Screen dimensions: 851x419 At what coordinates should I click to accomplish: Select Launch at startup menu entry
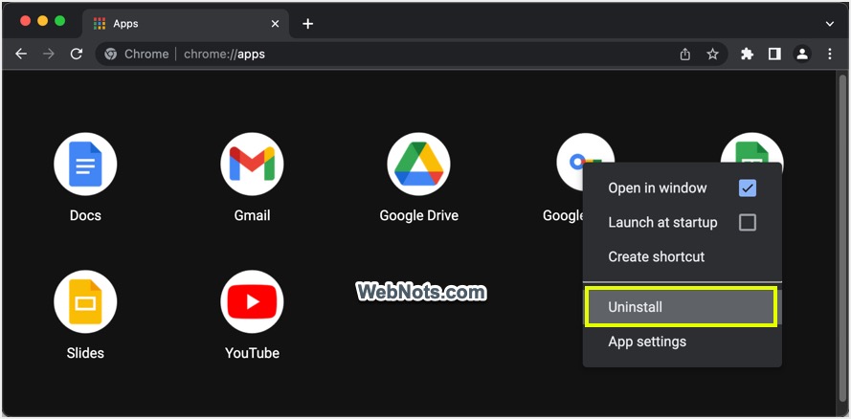pos(683,222)
